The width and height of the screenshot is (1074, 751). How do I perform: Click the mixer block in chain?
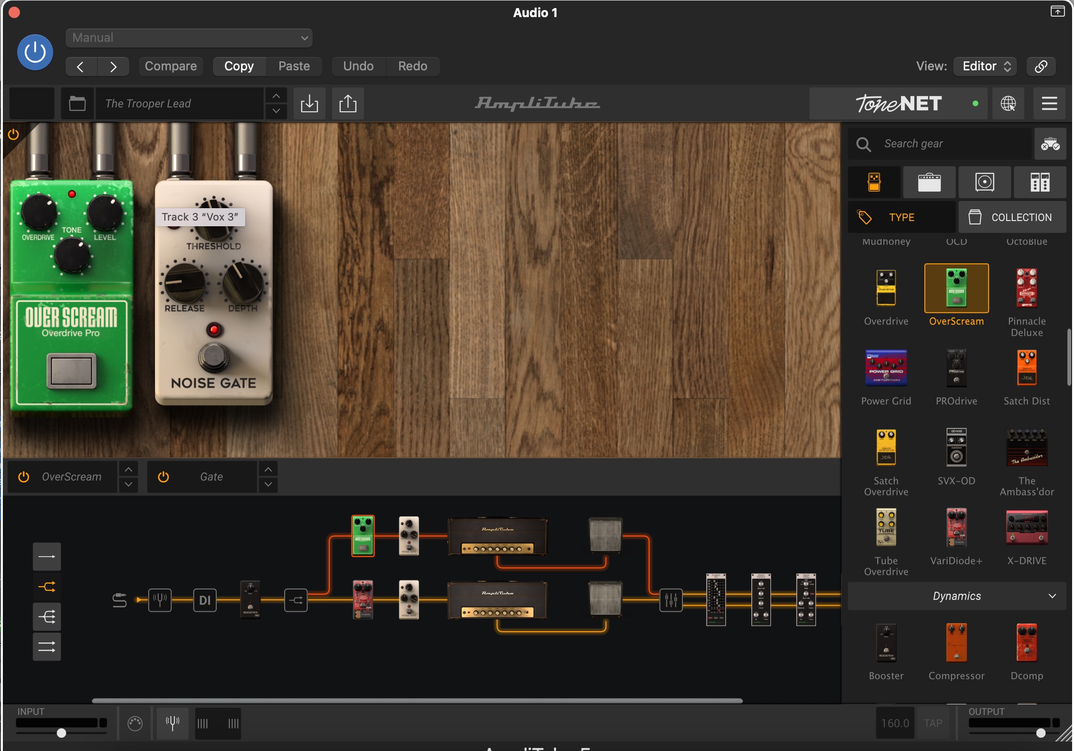pos(671,600)
